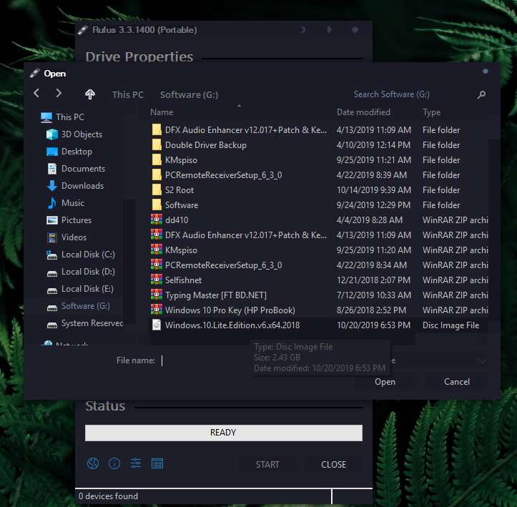Click This PC in address breadcrumb

127,94
